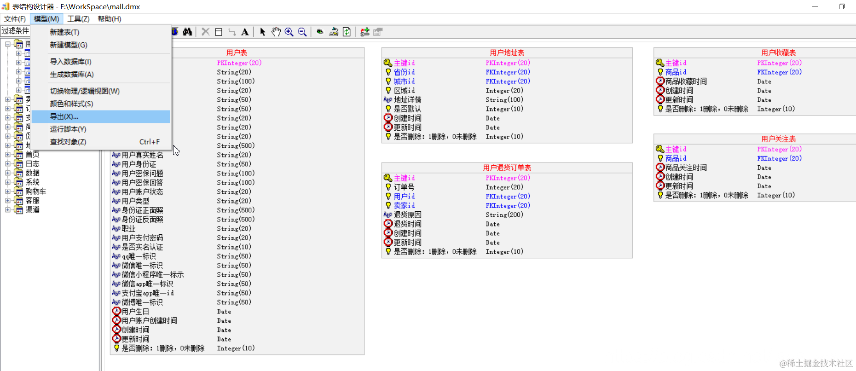Click the binoculars find icon in toolbar
856x371 pixels.
(x=187, y=32)
